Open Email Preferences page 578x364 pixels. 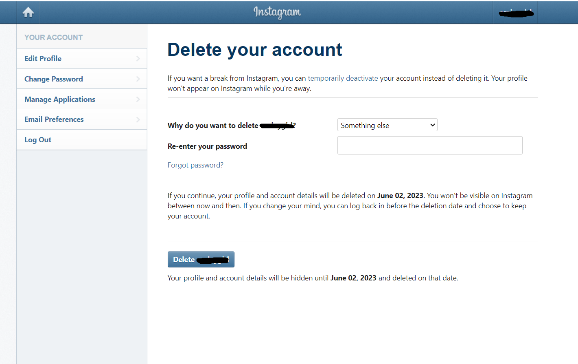tap(54, 119)
